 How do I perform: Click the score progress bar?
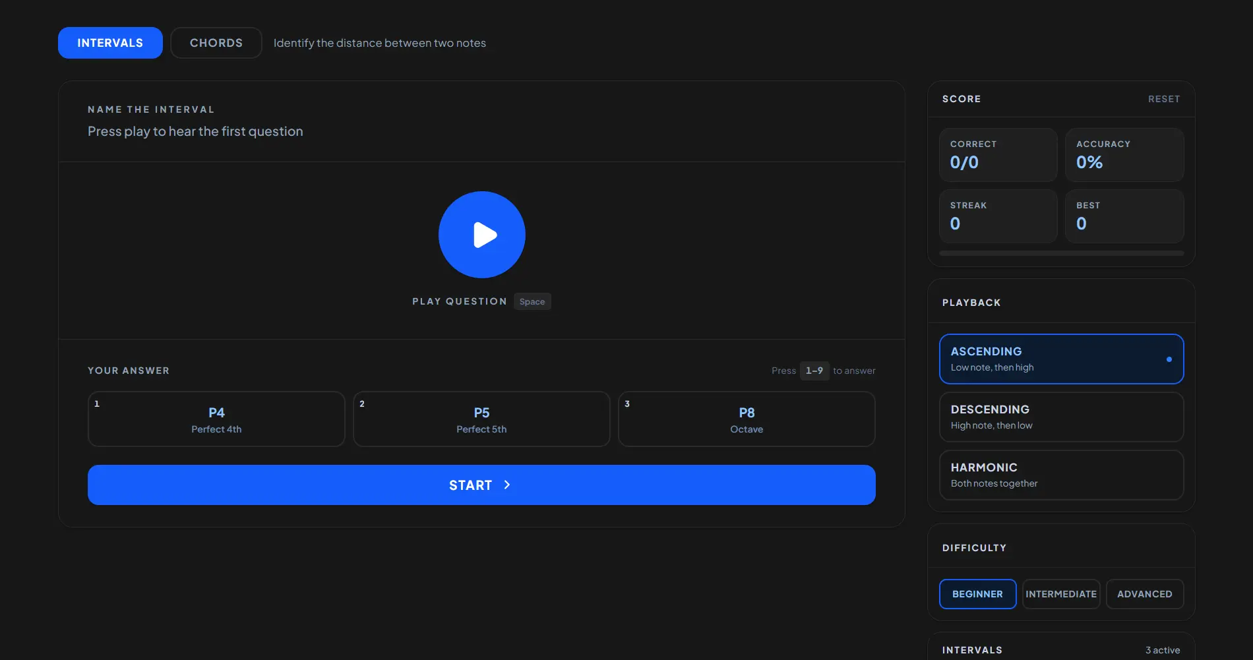1061,253
